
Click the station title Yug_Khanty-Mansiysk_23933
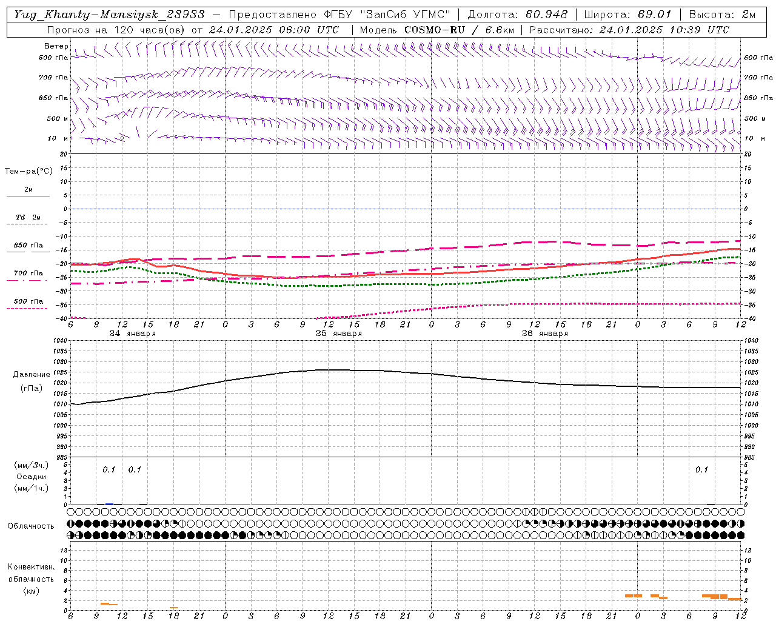click(109, 15)
